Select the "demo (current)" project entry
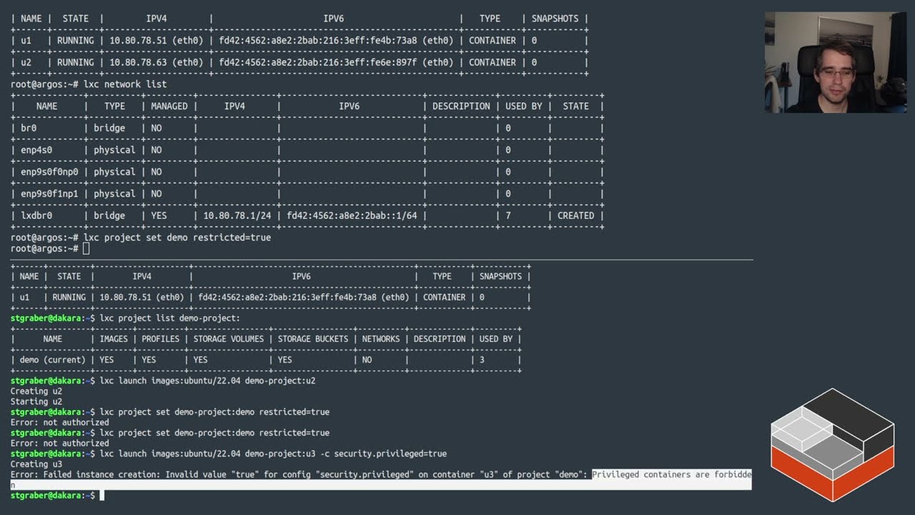915x515 pixels. click(52, 360)
